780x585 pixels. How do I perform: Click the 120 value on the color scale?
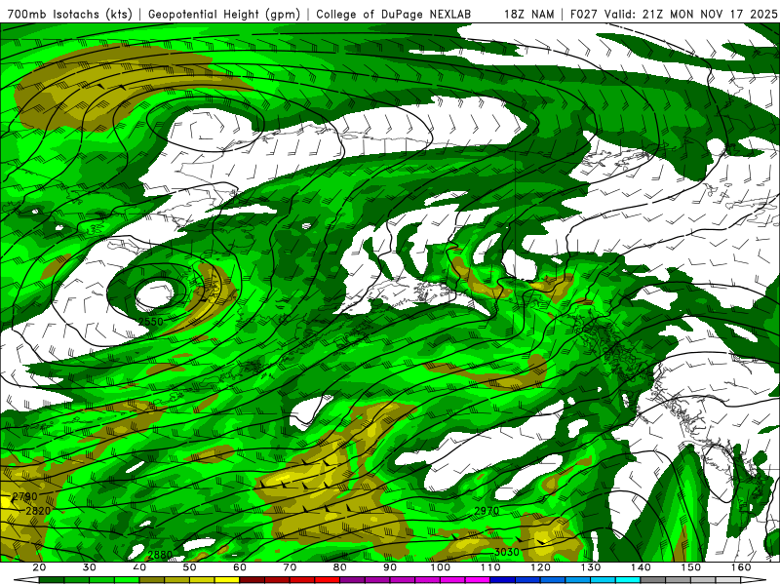tap(541, 567)
